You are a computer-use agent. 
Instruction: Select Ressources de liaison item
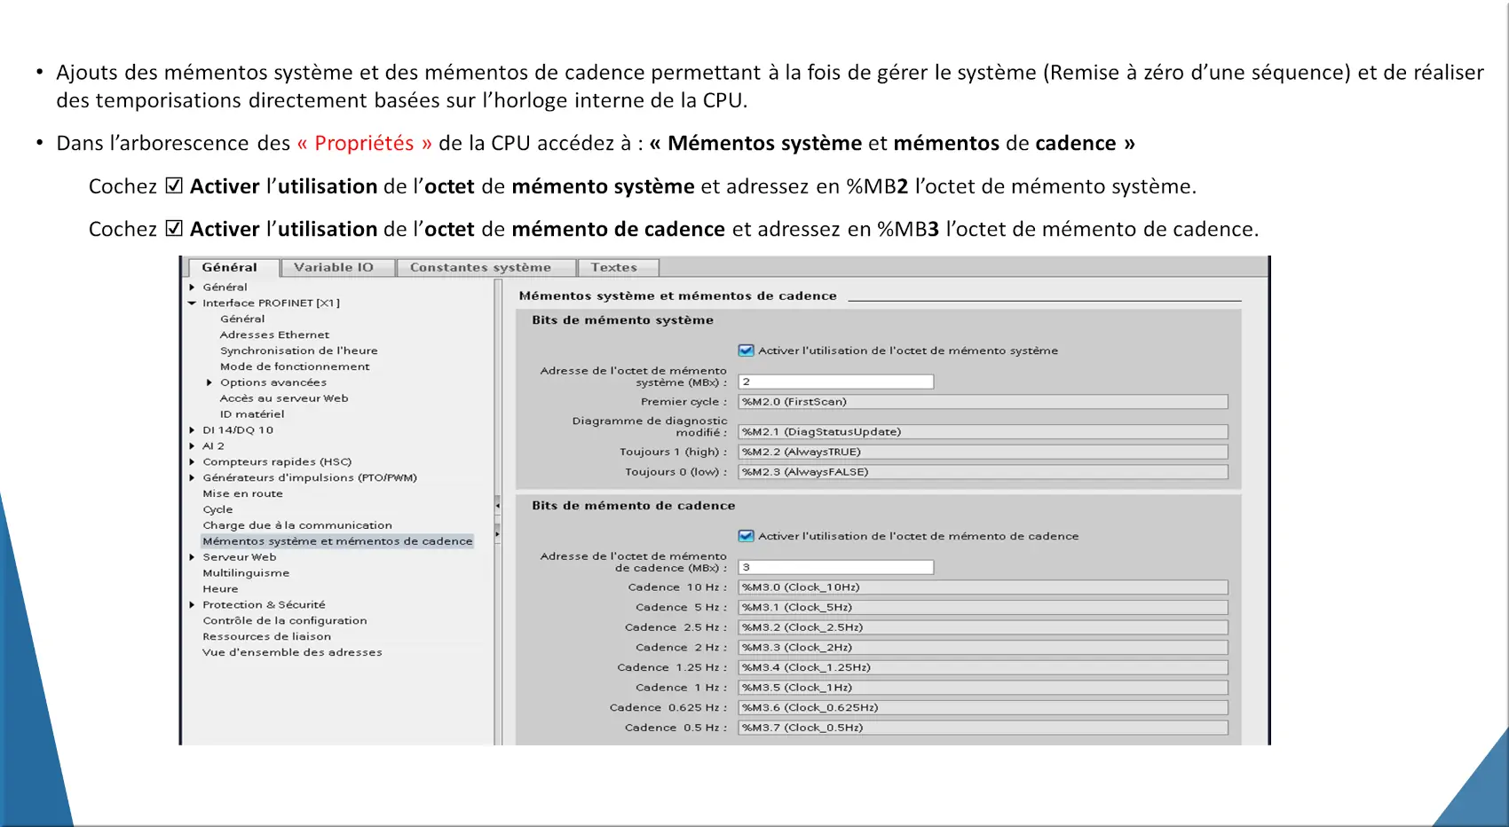point(266,637)
